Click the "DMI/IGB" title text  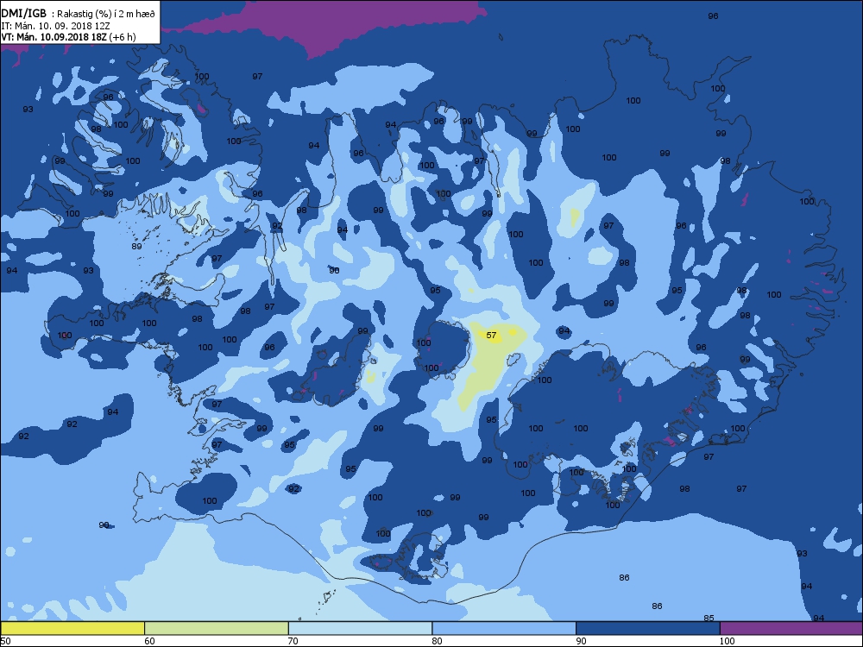coord(23,14)
